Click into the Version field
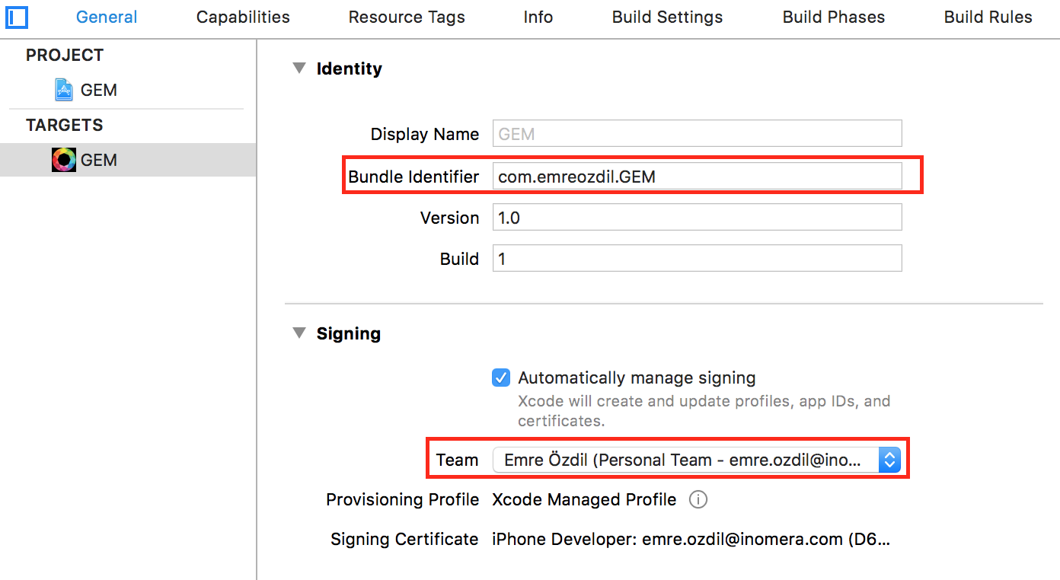The width and height of the screenshot is (1060, 580). pyautogui.click(x=697, y=218)
